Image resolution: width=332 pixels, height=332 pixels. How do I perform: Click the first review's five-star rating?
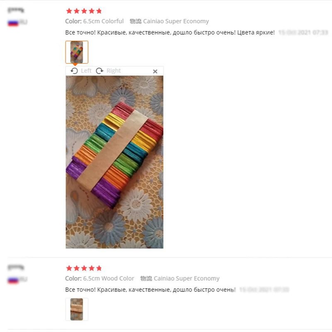coord(84,11)
